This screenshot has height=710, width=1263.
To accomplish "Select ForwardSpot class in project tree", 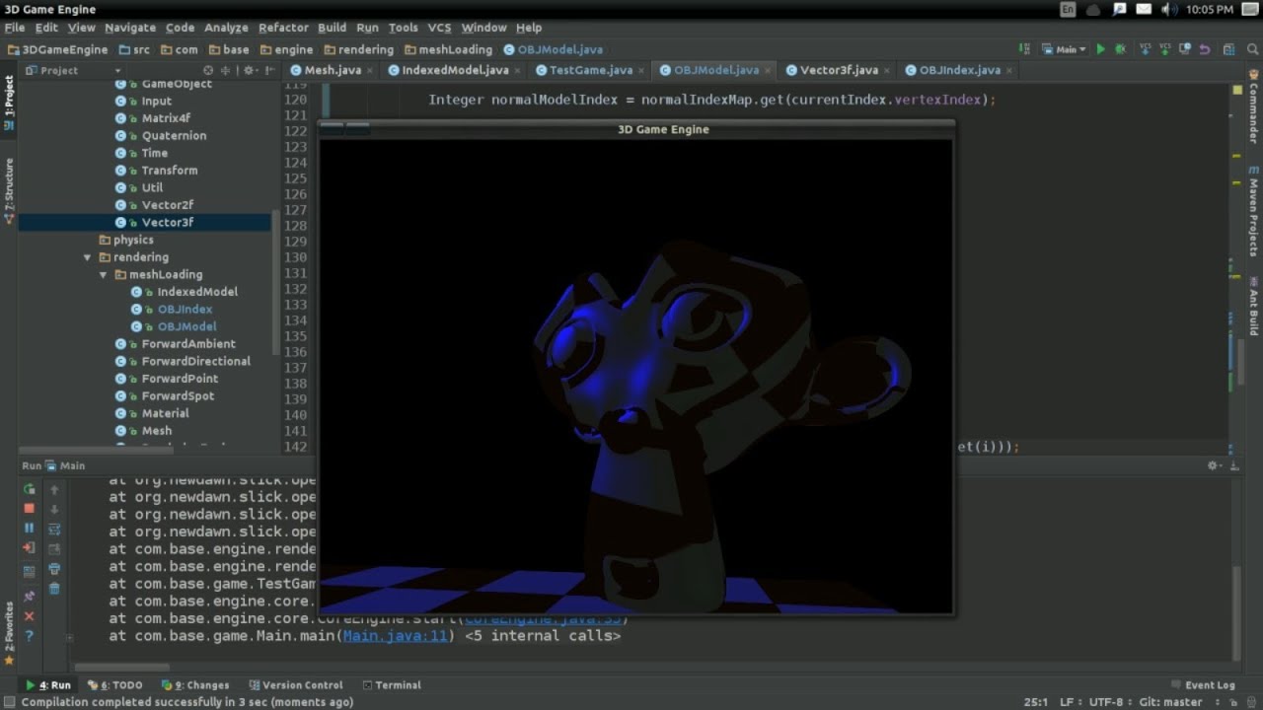I will click(178, 396).
